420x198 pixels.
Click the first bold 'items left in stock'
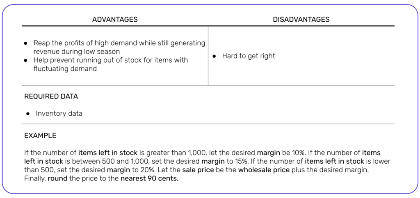click(x=108, y=153)
